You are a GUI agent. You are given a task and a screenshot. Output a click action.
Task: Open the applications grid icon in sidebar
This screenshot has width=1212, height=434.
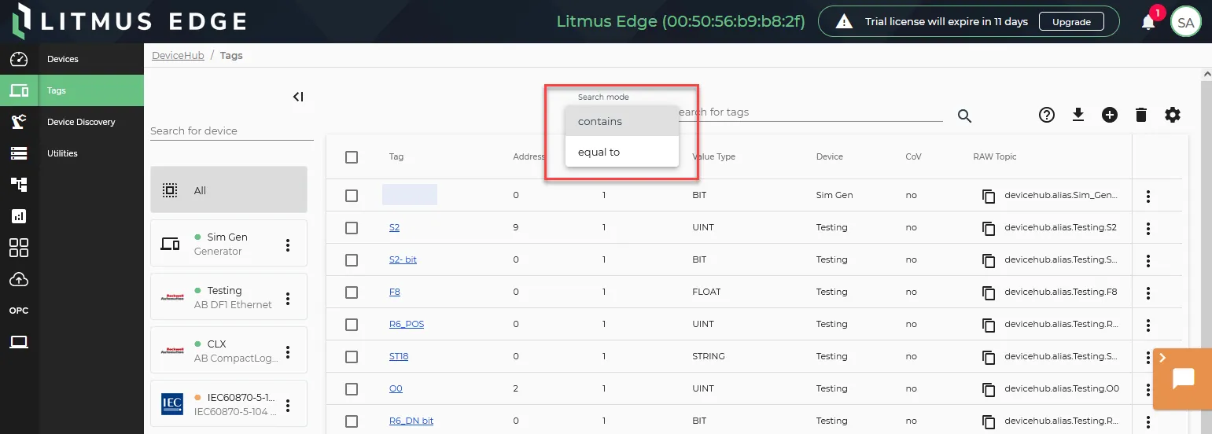(x=19, y=248)
